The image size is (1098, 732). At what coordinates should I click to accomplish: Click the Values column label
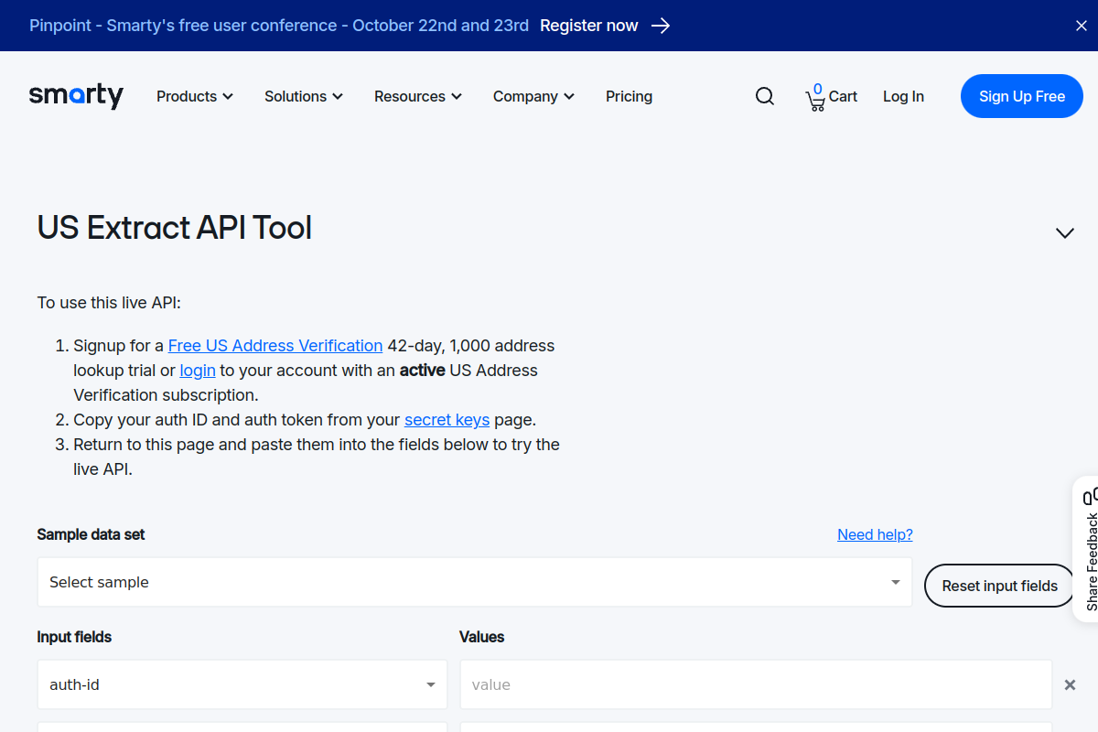481,637
